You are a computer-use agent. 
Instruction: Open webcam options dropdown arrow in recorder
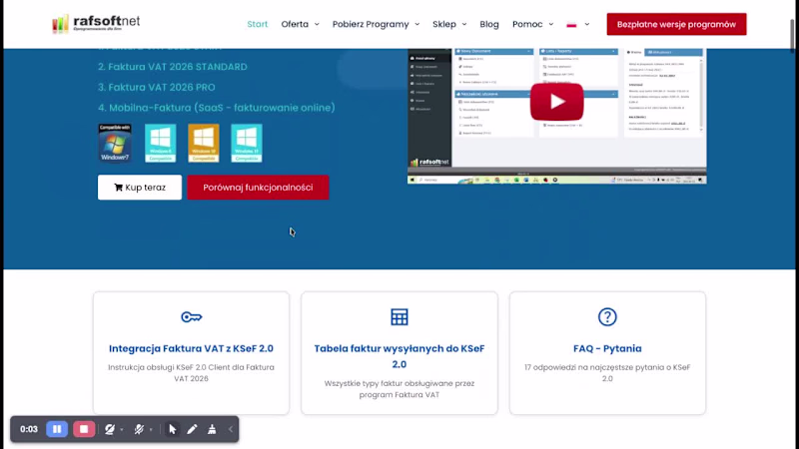coord(121,430)
